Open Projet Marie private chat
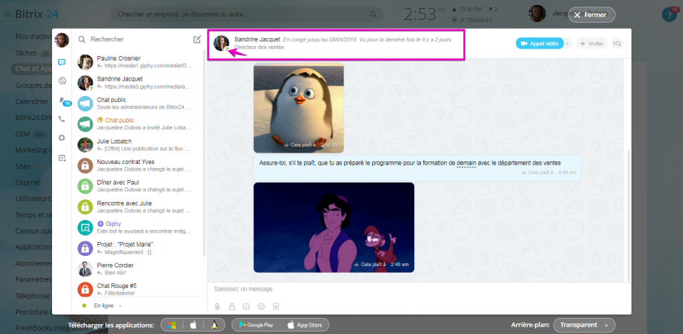Screen dimensions: 683x334 138,248
